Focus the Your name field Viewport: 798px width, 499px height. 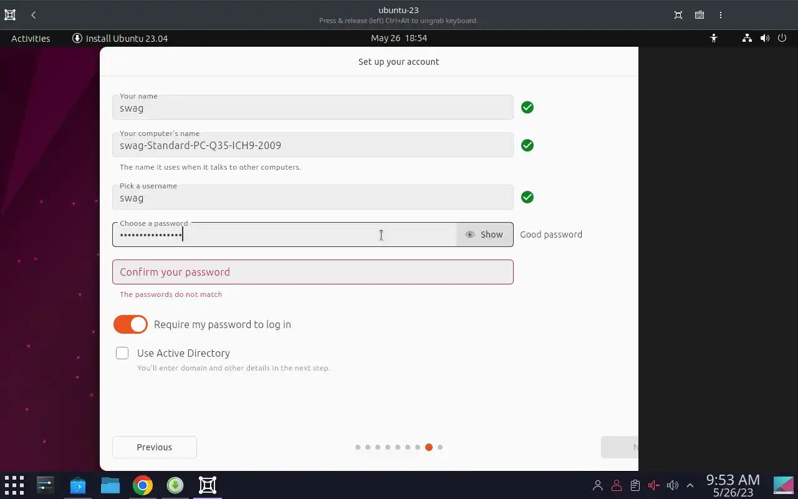[x=313, y=107]
